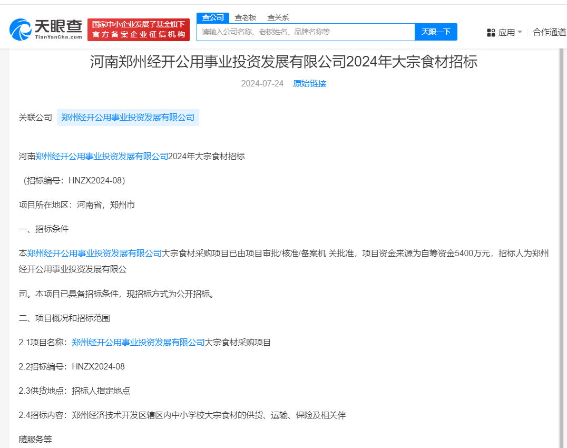Select the active 查公司 tab
Image resolution: width=567 pixels, height=448 pixels.
212,17
